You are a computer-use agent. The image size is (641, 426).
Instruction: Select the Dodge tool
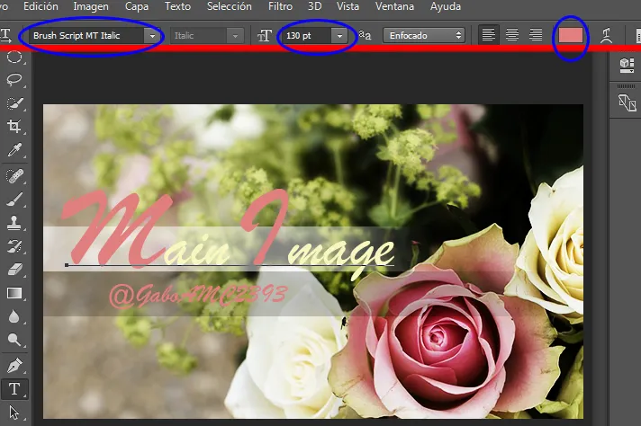[14, 340]
